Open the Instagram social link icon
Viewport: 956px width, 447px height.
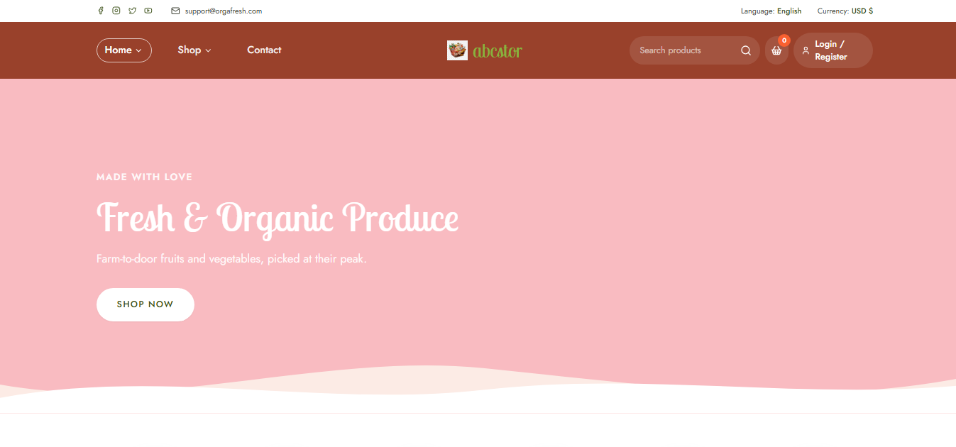[116, 11]
